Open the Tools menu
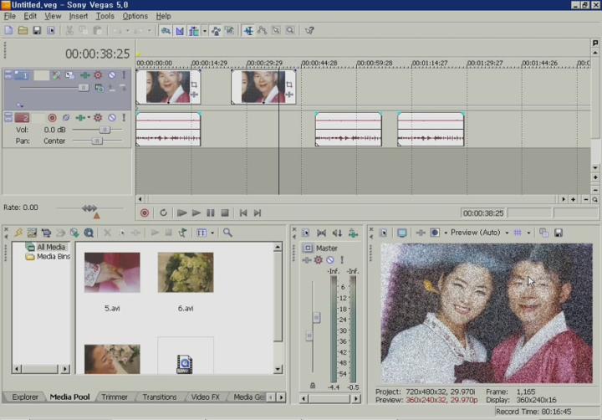602x420 pixels. point(105,16)
